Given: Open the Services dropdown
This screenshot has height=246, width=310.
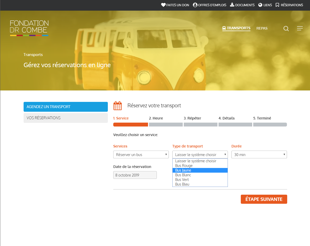Looking at the screenshot, I should click(x=141, y=155).
